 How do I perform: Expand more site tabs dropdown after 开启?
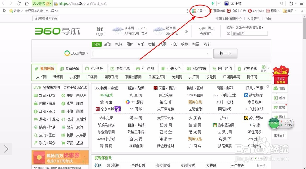pyautogui.click(x=269, y=68)
